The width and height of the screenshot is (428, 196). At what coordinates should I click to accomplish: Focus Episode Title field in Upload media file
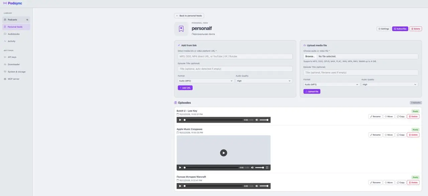point(361,72)
